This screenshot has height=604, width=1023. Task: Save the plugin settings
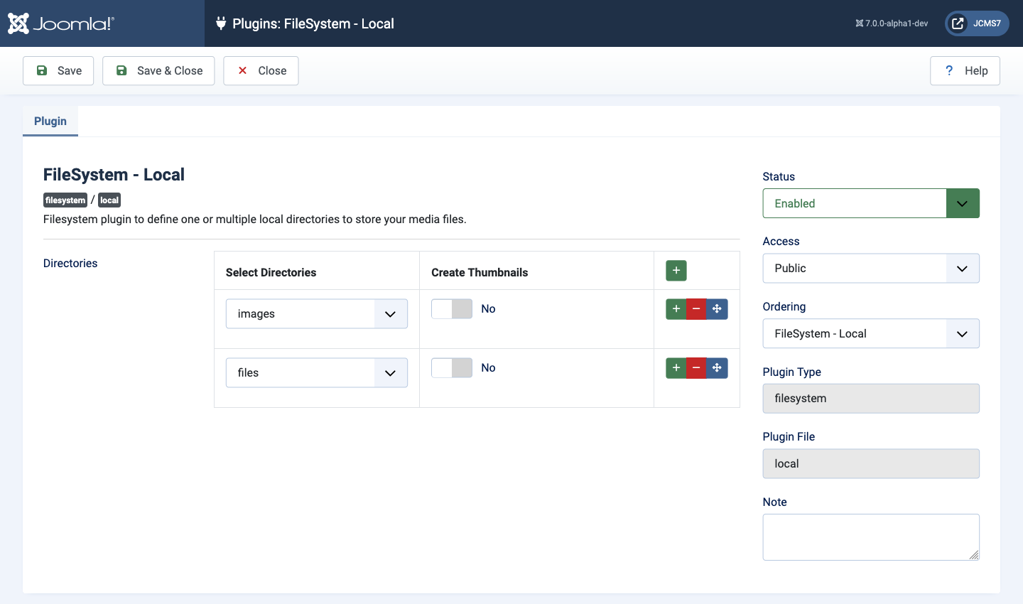[x=58, y=71]
